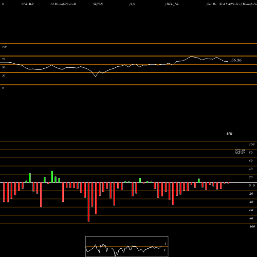Click the 'SI MunafaSutraR' header text

(63, 4)
